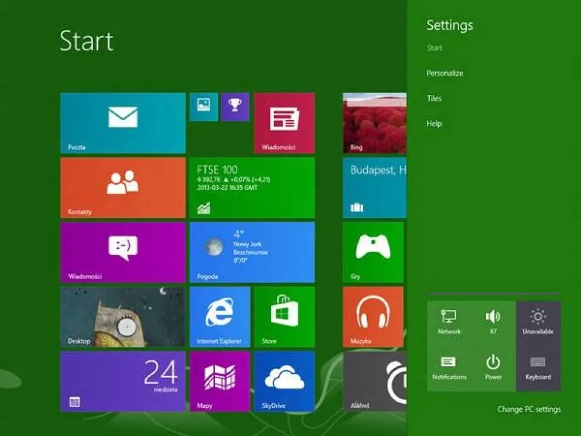This screenshot has height=436, width=581.
Task: Start the Mapy app tile
Action: [220, 381]
